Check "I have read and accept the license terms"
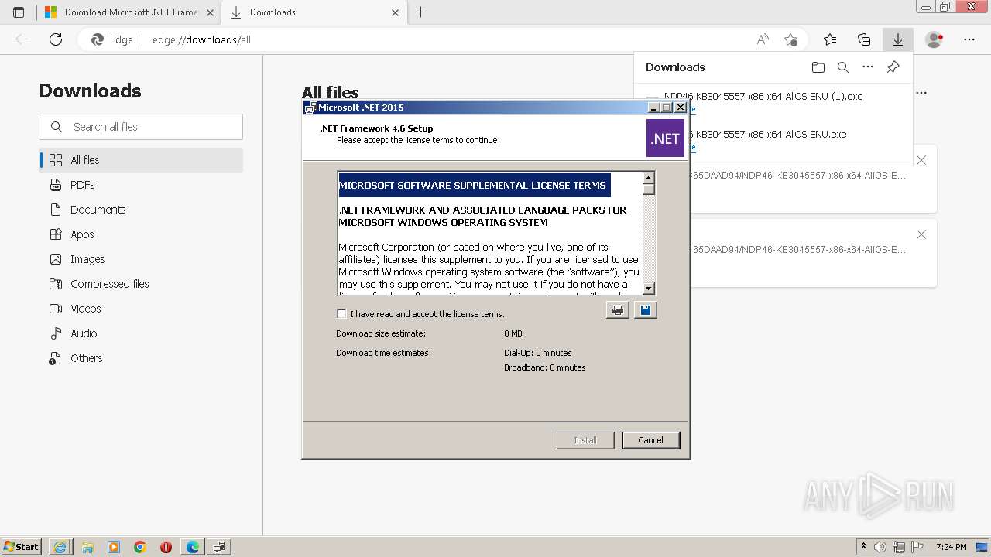The width and height of the screenshot is (991, 557). click(341, 313)
